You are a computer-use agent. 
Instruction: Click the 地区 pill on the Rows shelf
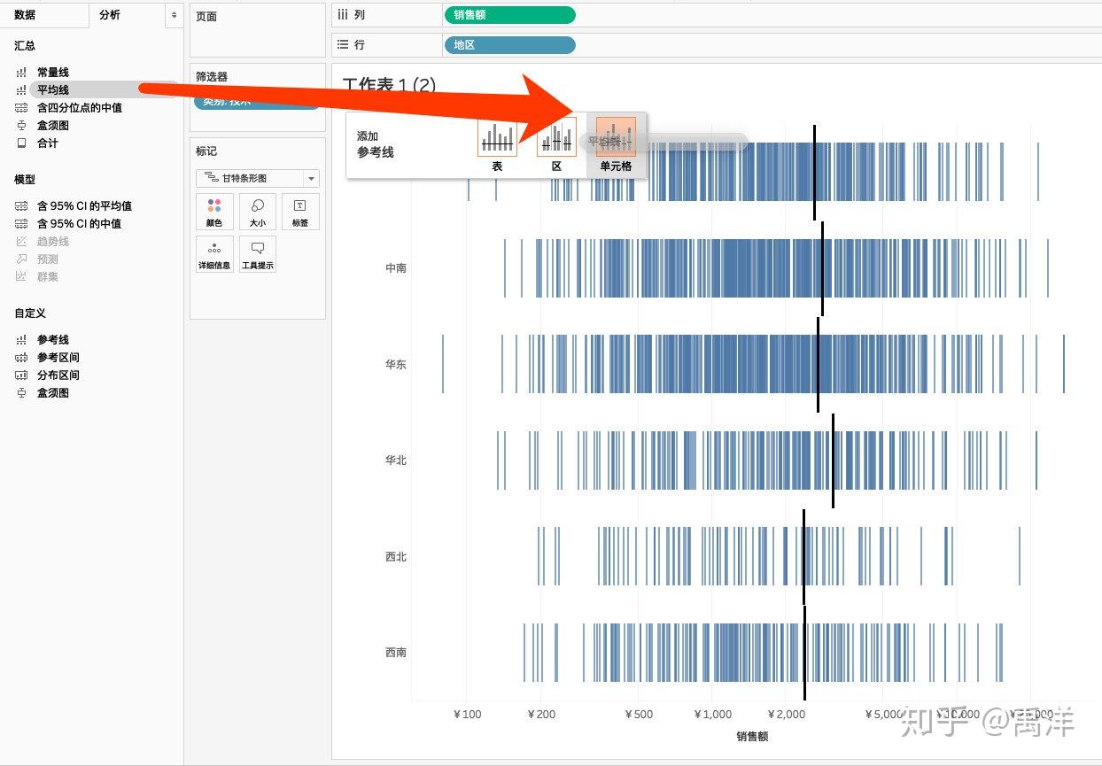(509, 44)
